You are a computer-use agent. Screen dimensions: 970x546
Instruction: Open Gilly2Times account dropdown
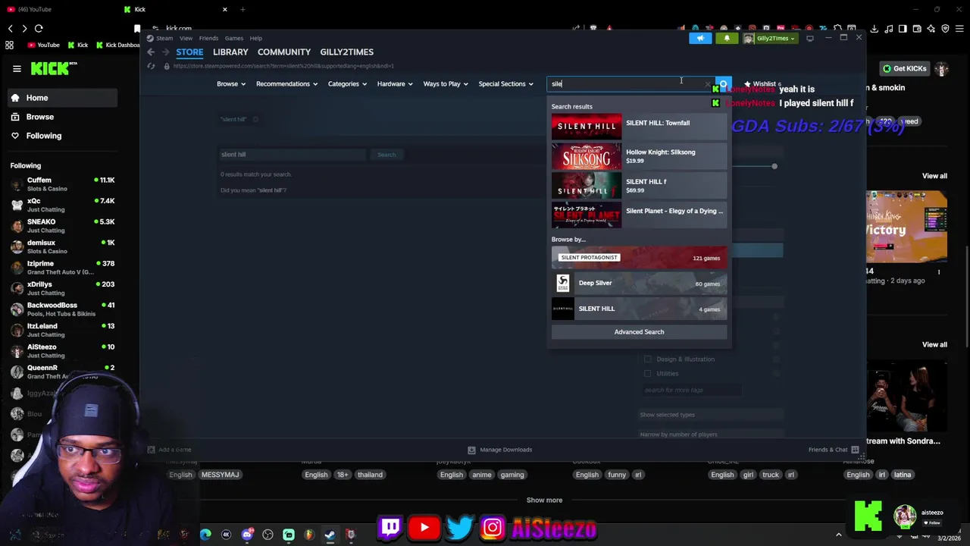[x=770, y=38]
